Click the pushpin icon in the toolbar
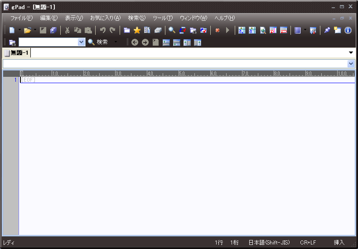The width and height of the screenshot is (358, 249). click(327, 30)
